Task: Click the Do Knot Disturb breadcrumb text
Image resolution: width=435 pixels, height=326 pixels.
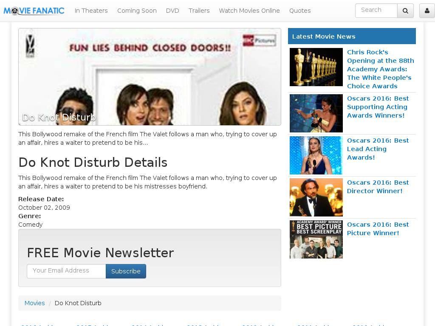Action: pos(78,303)
